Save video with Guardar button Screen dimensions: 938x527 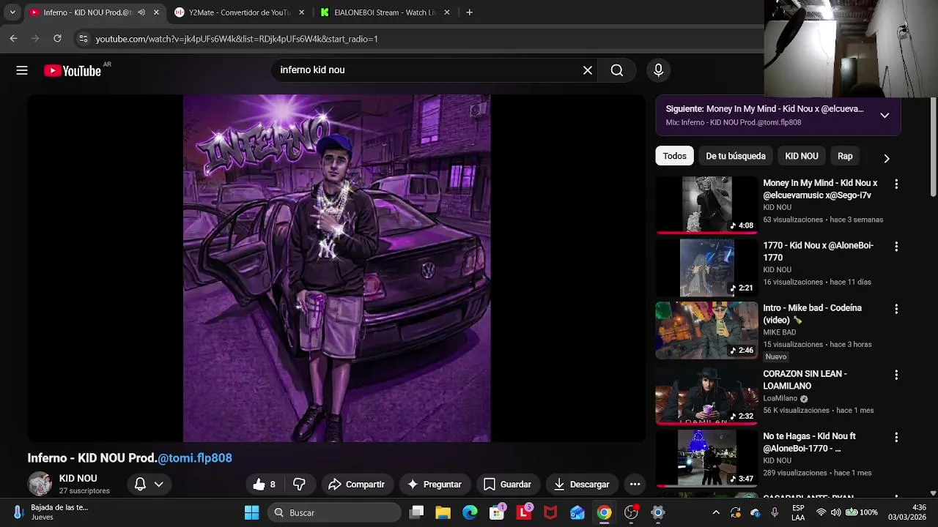(507, 484)
